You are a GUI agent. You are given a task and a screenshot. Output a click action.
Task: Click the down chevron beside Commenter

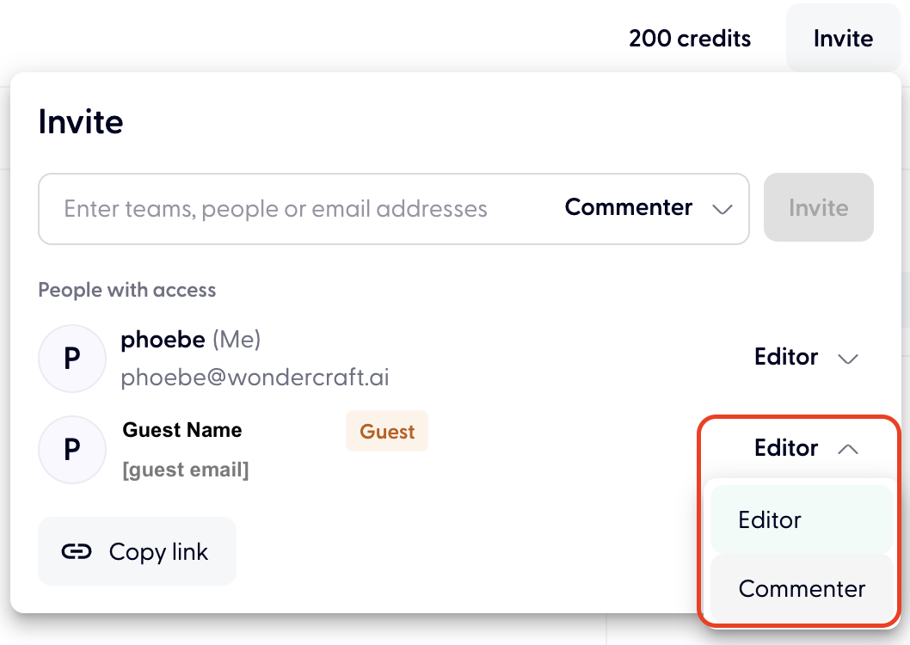coord(722,209)
